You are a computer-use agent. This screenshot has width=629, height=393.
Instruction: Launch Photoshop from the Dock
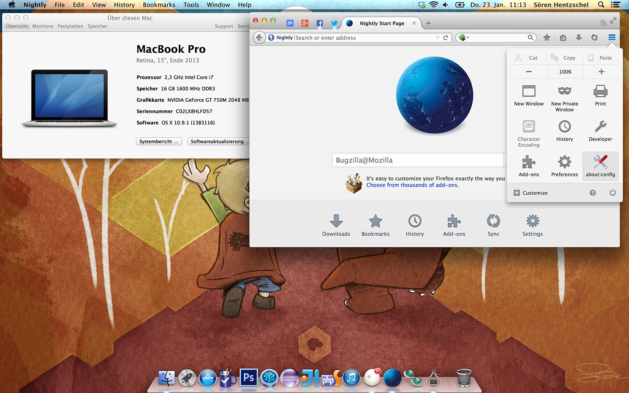pyautogui.click(x=249, y=377)
